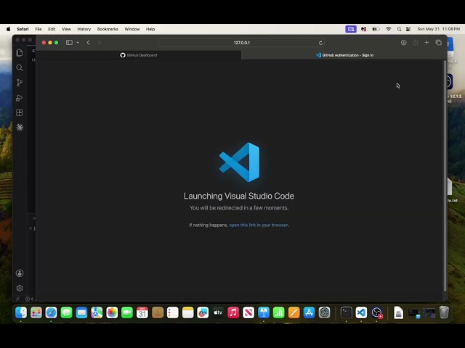This screenshot has width=465, height=348.
Task: Open History menu
Action: 84,29
